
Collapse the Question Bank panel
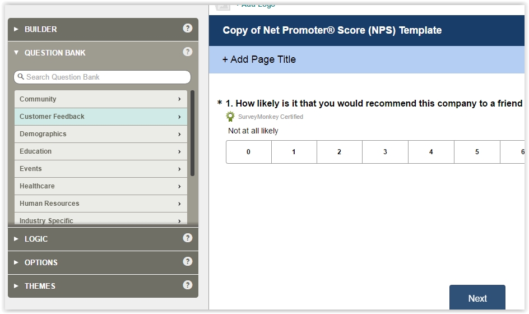[x=54, y=53]
